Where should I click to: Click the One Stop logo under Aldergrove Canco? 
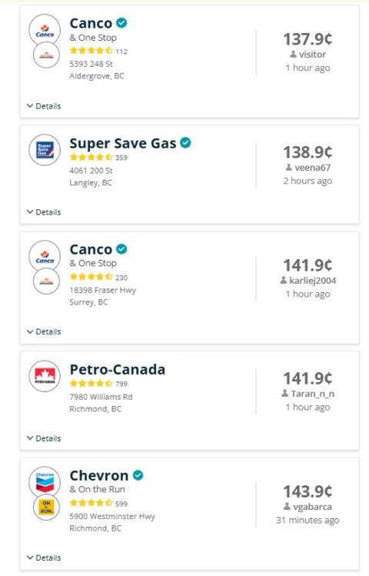pos(46,55)
